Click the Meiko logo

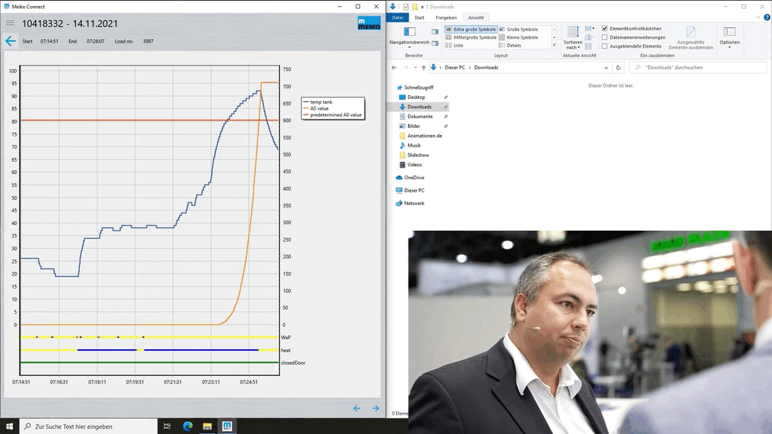click(369, 24)
